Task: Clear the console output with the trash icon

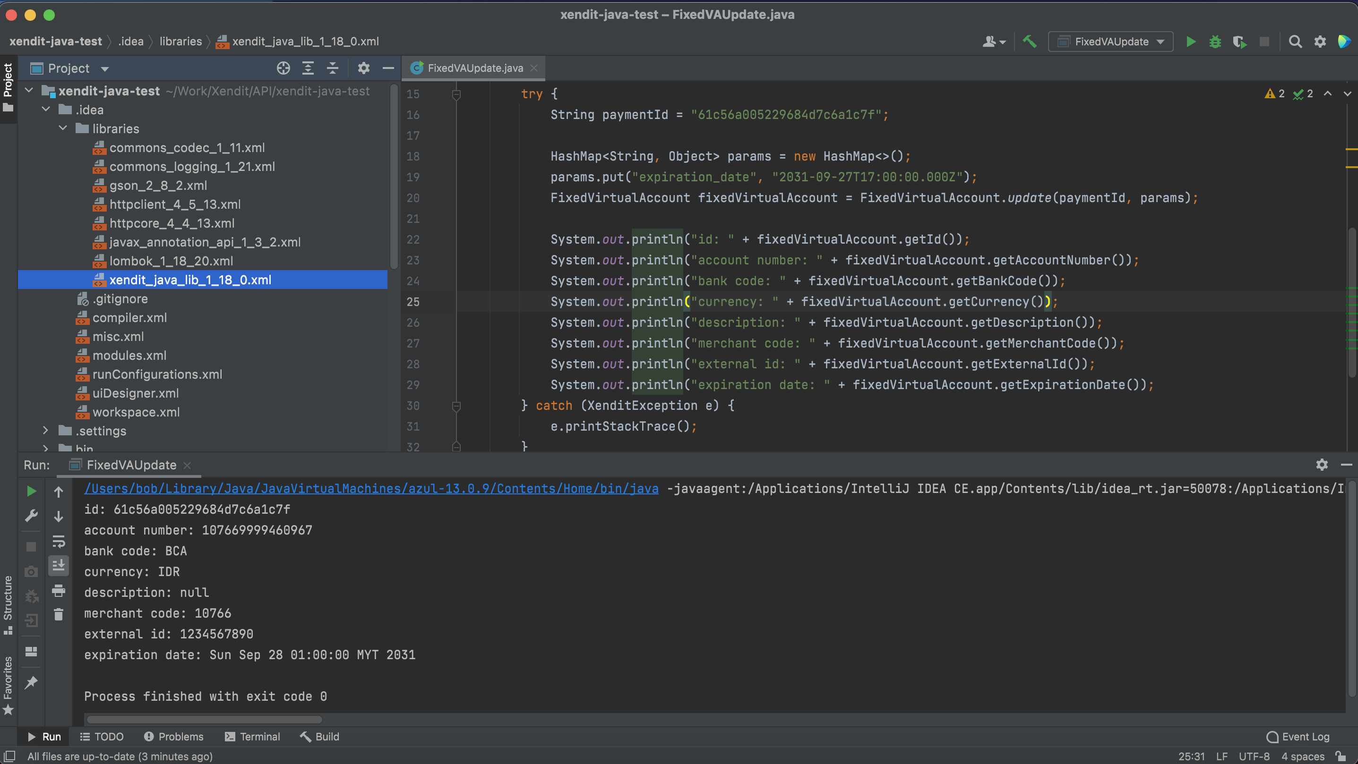Action: pyautogui.click(x=59, y=614)
